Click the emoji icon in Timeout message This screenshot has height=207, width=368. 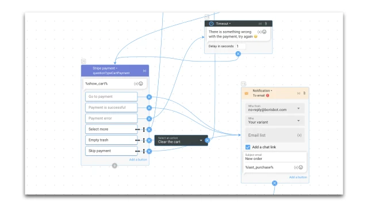(x=264, y=32)
